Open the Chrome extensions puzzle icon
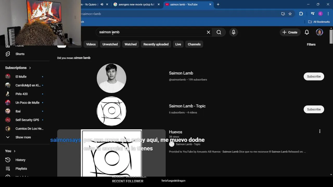 coord(301,14)
